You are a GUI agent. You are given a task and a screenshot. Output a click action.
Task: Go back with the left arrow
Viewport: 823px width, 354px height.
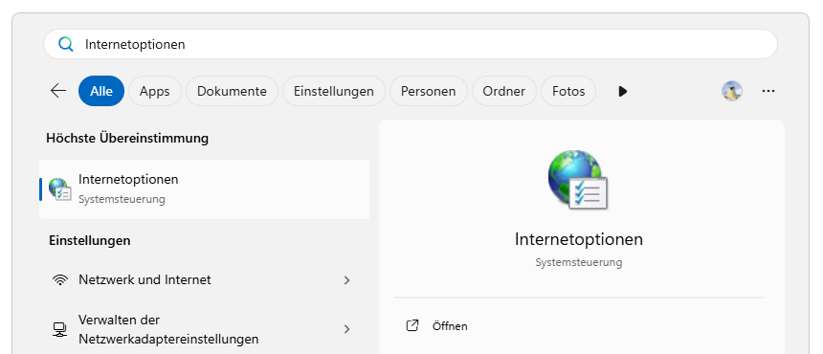(58, 91)
